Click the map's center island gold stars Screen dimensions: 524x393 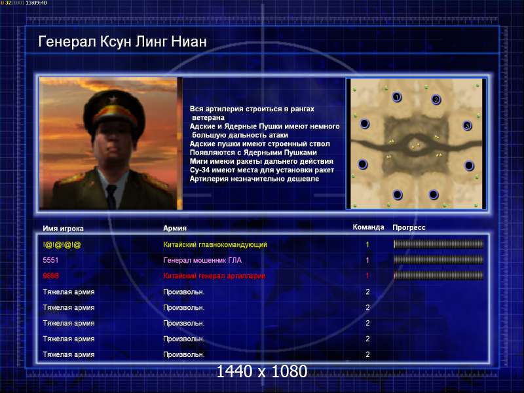pyautogui.click(x=415, y=145)
